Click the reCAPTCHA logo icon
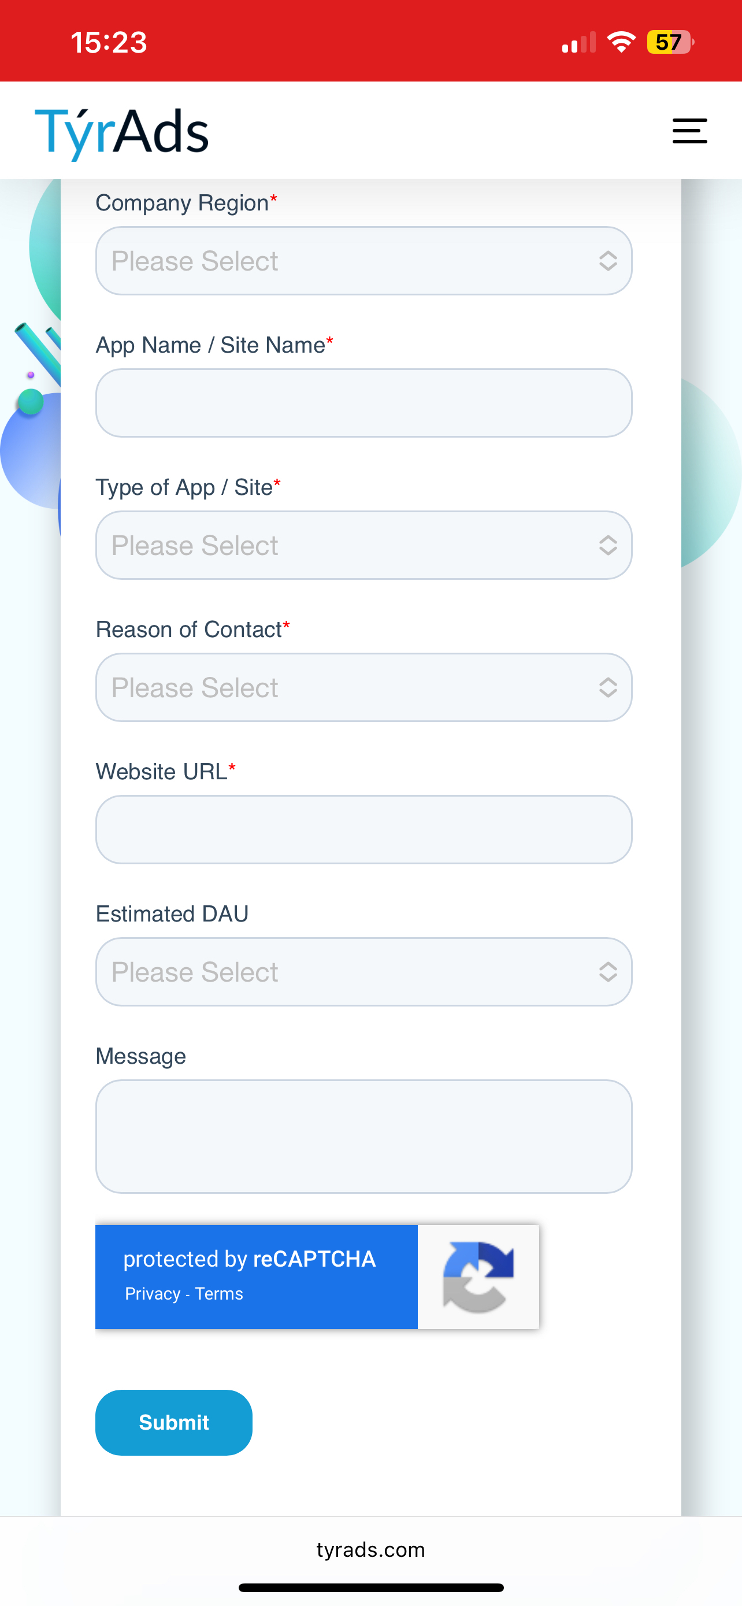Viewport: 742px width, 1606px height. pyautogui.click(x=478, y=1277)
